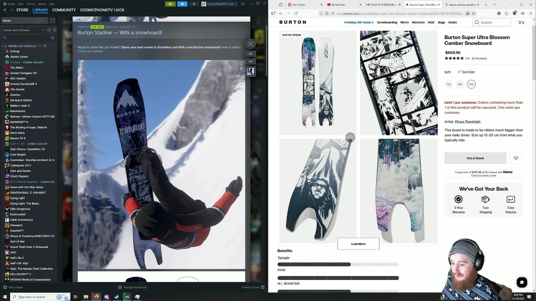This screenshot has width=536, height=301.
Task: Open the 6 Reviews link
Action: click(x=479, y=59)
